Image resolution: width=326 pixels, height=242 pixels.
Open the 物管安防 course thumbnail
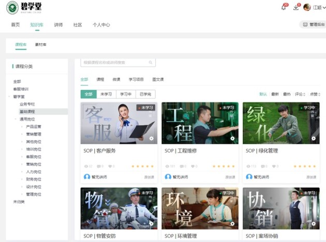coord(119,208)
